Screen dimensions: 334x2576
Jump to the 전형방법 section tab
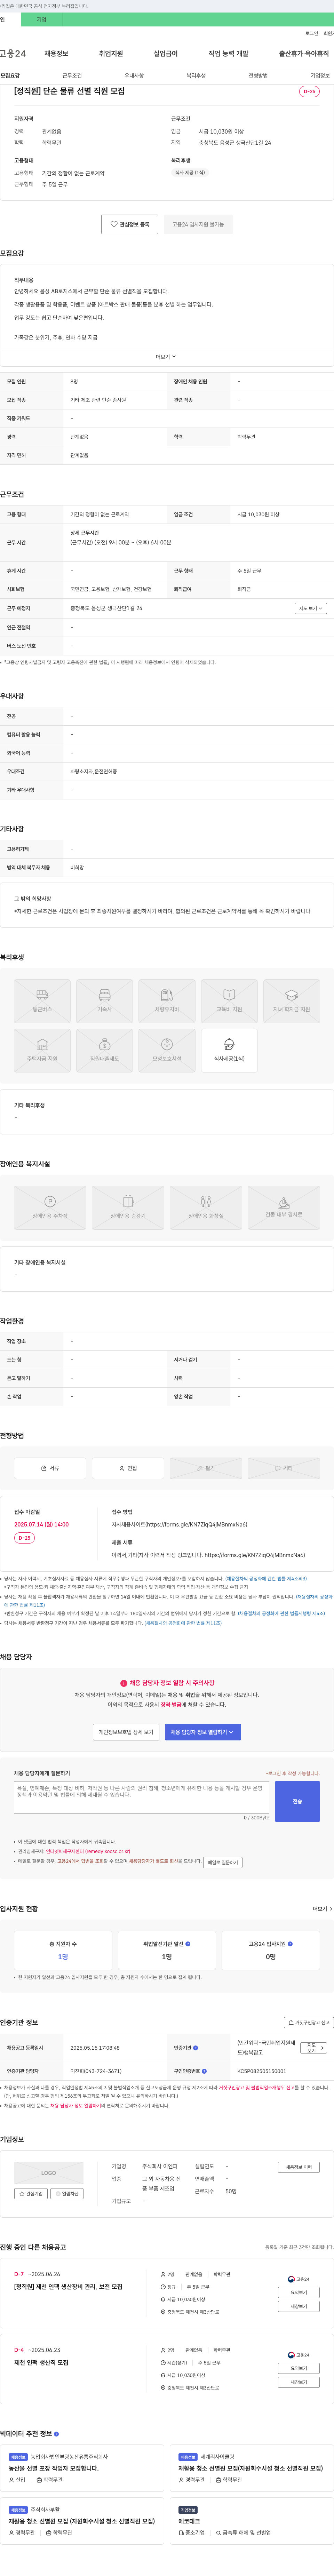click(258, 76)
